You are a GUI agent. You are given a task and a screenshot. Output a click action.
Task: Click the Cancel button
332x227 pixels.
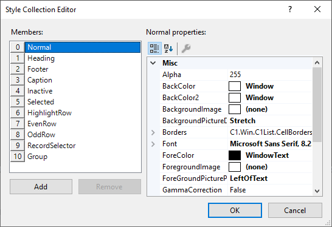click(x=295, y=210)
